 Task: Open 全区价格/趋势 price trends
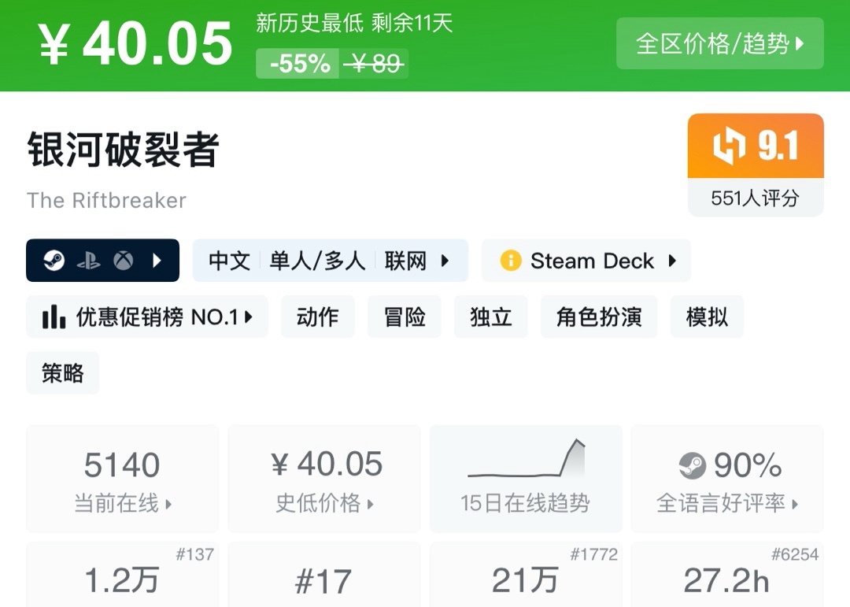pos(719,43)
